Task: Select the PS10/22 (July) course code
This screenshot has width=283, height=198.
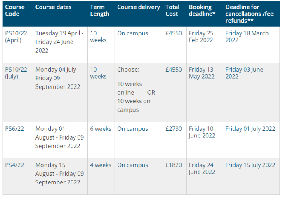Action: point(15,73)
